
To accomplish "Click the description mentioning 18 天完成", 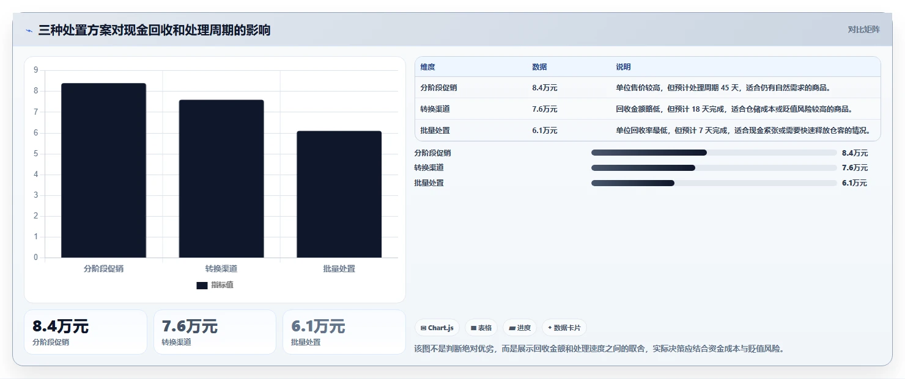I will (x=734, y=109).
